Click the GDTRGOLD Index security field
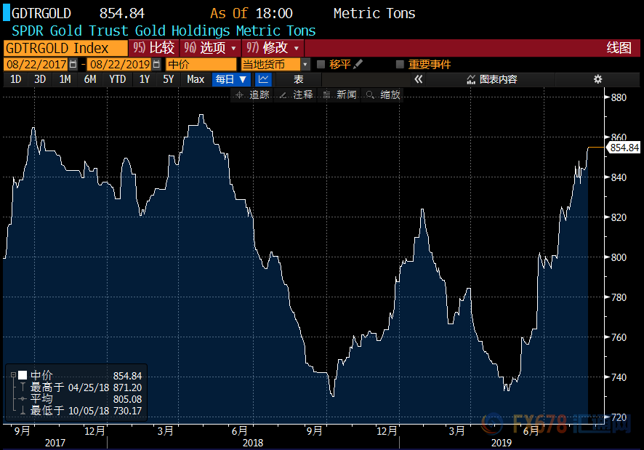Viewport: 644px width, 450px height. click(x=65, y=48)
